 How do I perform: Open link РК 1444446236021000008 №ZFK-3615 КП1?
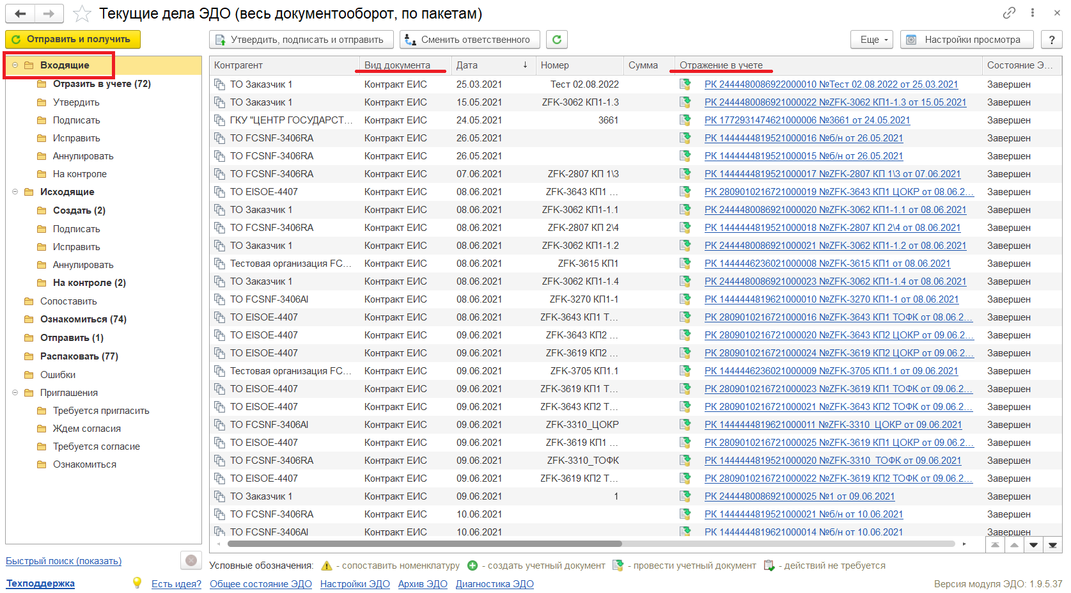pyautogui.click(x=827, y=264)
